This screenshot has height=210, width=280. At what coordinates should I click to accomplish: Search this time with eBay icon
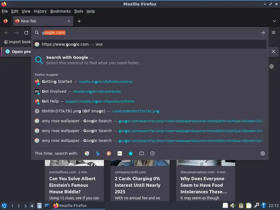(120, 153)
